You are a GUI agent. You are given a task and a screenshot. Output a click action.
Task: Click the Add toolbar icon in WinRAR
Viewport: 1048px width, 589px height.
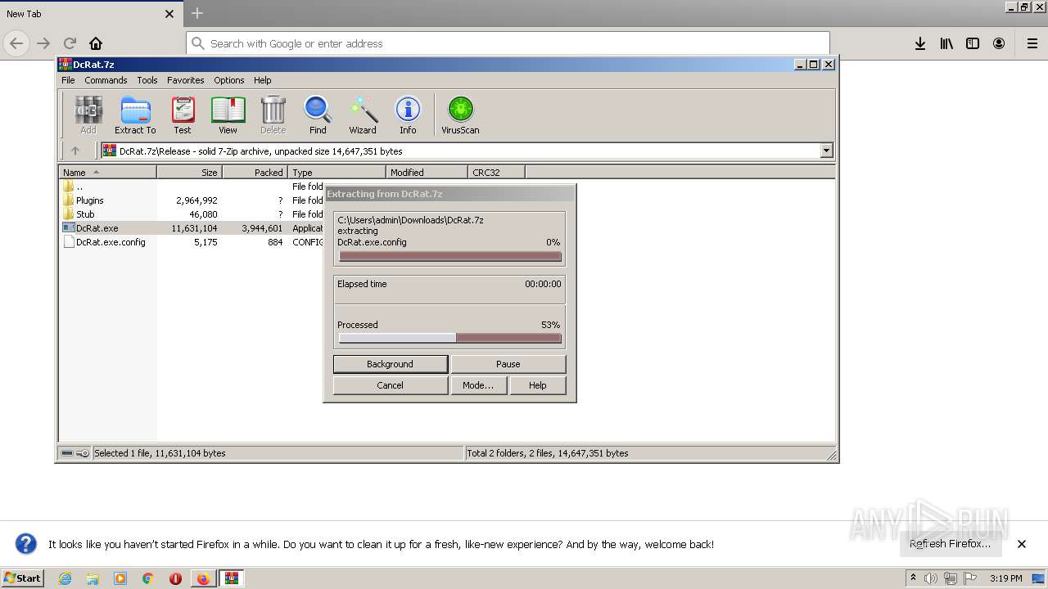[88, 115]
